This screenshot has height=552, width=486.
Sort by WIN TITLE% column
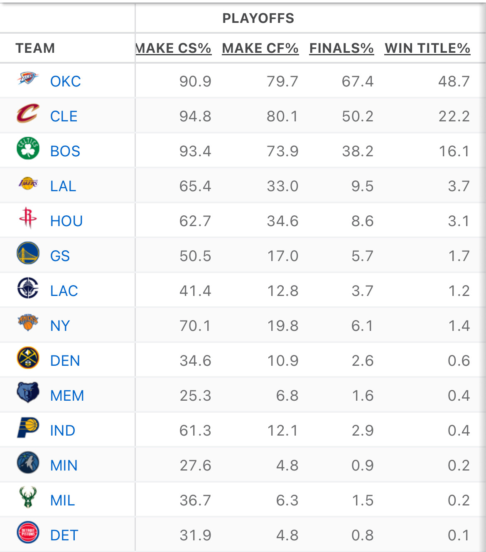coord(427,48)
